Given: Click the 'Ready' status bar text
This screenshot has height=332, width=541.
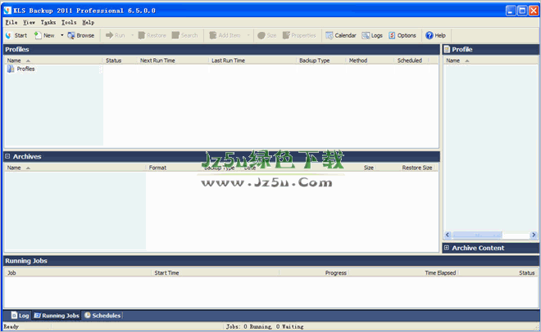Looking at the screenshot, I should click(x=11, y=326).
